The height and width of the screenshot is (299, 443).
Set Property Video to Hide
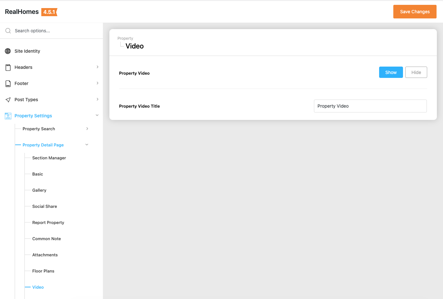[x=416, y=72]
